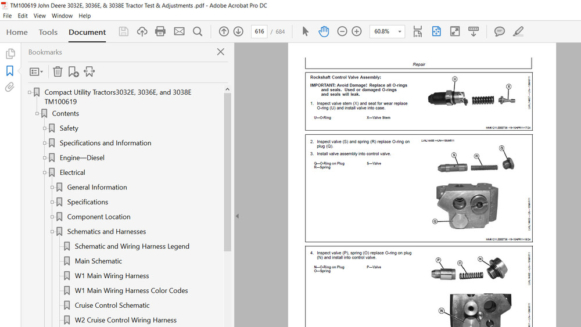Screen dimensions: 581x327
Task: Go to next page with the down arrow
Action: [238, 31]
